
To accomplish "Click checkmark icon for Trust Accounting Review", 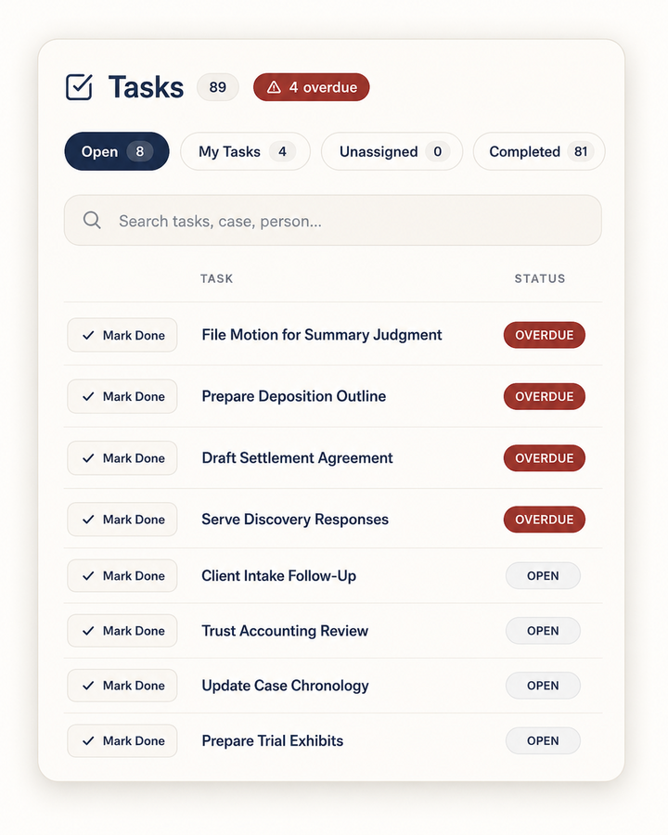I will pyautogui.click(x=88, y=631).
